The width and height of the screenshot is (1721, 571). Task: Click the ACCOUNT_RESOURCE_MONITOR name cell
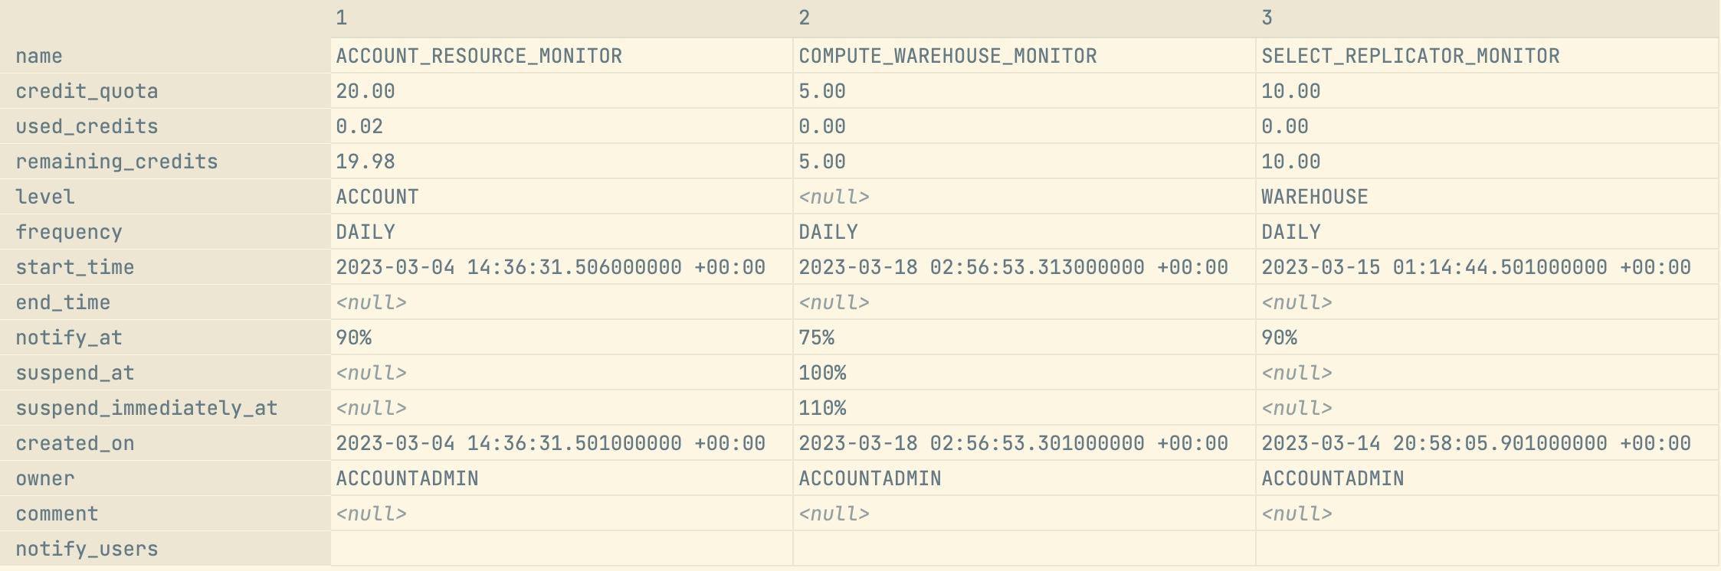pyautogui.click(x=562, y=56)
